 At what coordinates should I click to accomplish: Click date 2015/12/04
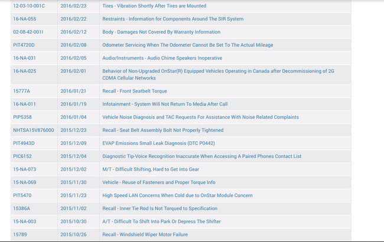click(x=73, y=156)
